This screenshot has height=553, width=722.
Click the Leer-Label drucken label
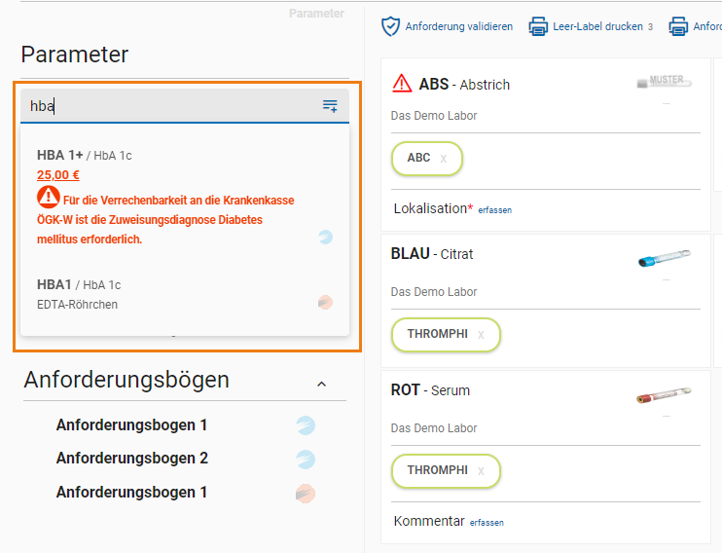point(597,26)
